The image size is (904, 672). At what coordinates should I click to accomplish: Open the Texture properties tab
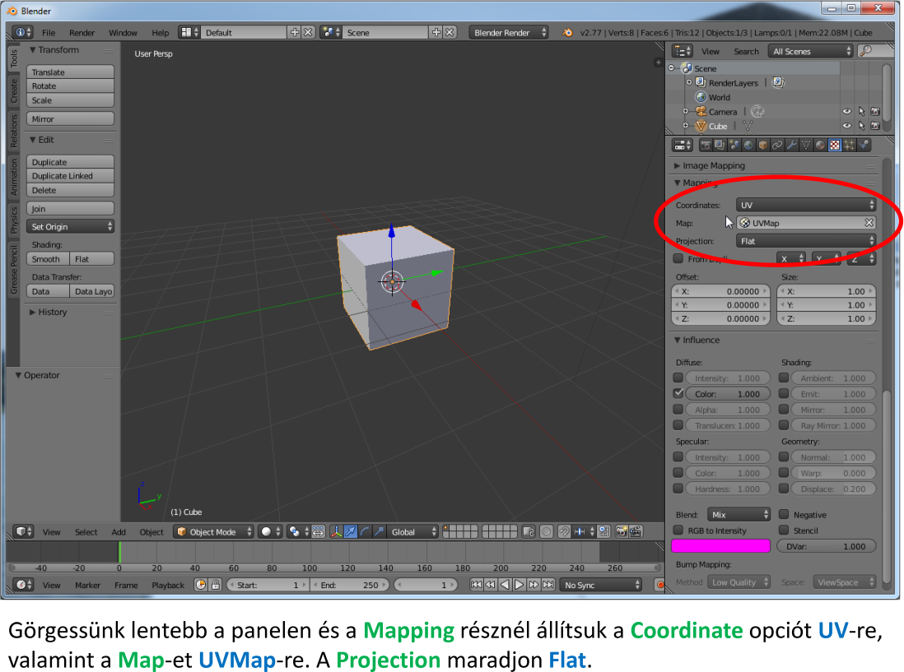tap(835, 145)
